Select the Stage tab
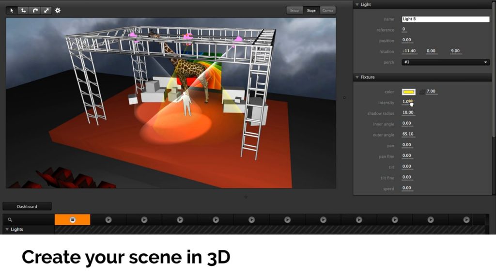Image resolution: width=496 pixels, height=279 pixels. tap(311, 10)
